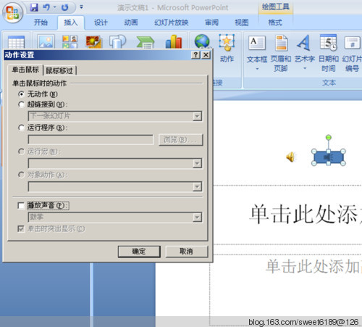Select the 运行宏 radio button
362x327 pixels.
(x=22, y=152)
